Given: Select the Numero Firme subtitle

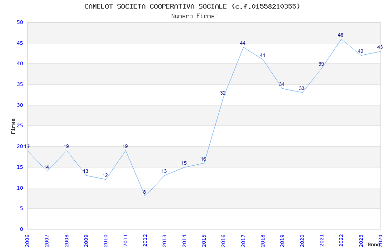Looking at the screenshot, I should (x=193, y=16).
